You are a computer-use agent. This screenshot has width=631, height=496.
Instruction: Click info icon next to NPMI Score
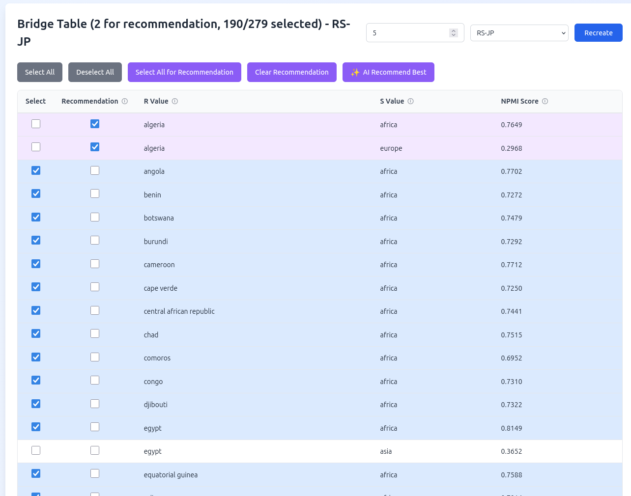coord(545,101)
